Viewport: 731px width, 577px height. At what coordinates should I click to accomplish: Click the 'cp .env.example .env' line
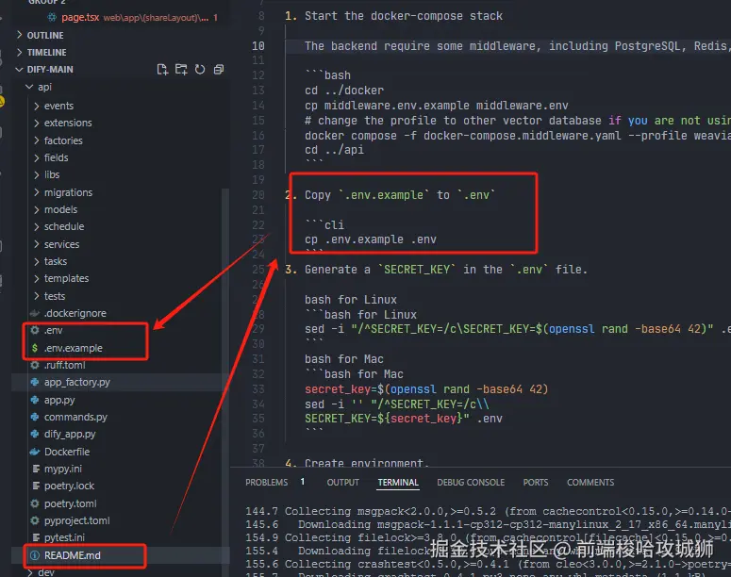coord(370,239)
